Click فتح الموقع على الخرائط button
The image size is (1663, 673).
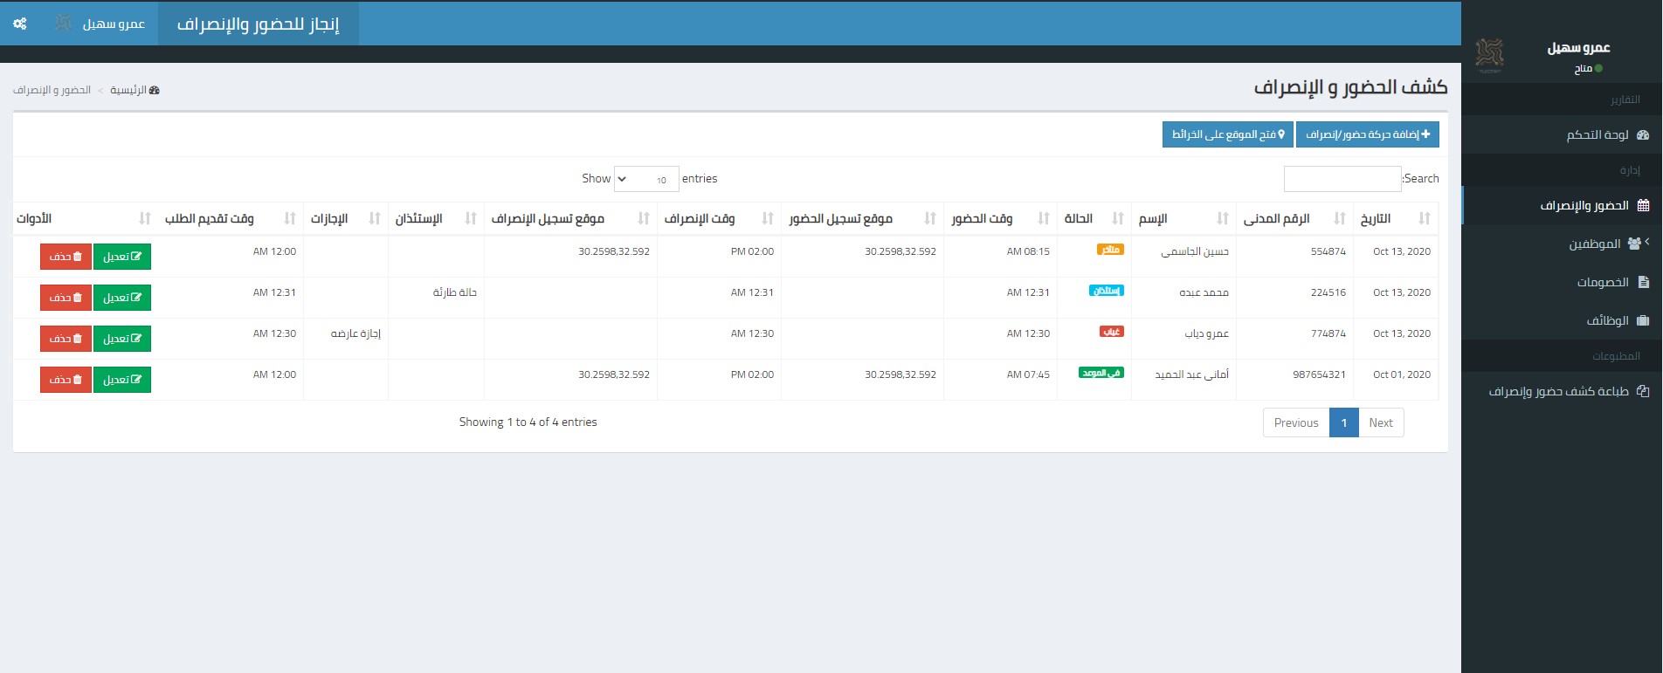click(1228, 134)
